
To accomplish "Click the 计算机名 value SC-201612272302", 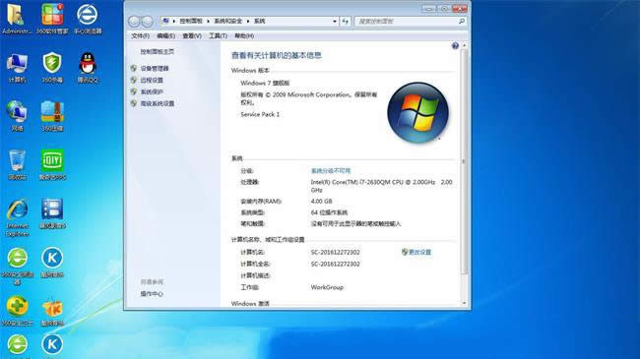I will (x=335, y=253).
